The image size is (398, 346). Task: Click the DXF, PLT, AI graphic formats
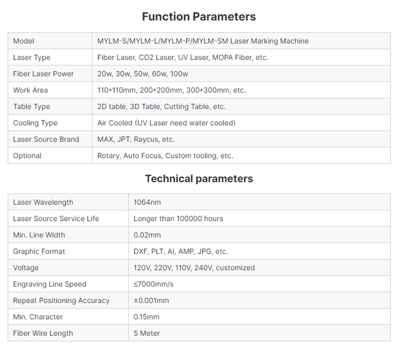[x=181, y=251]
